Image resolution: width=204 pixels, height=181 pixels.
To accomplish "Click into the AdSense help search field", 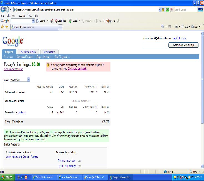I will click(155, 45).
